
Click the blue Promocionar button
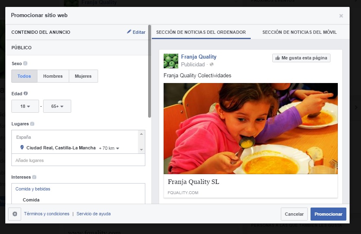[x=328, y=214]
